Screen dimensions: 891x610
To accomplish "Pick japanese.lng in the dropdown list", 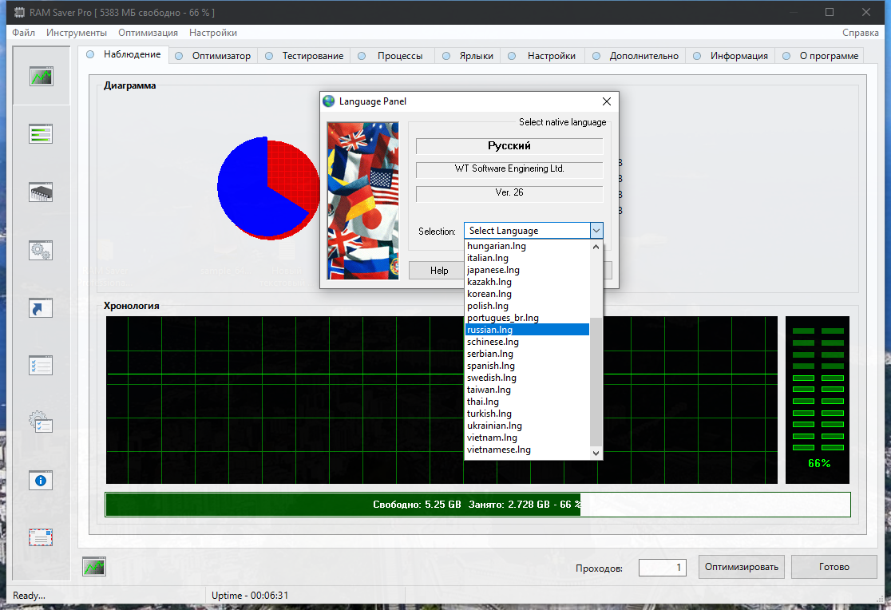I will click(493, 270).
